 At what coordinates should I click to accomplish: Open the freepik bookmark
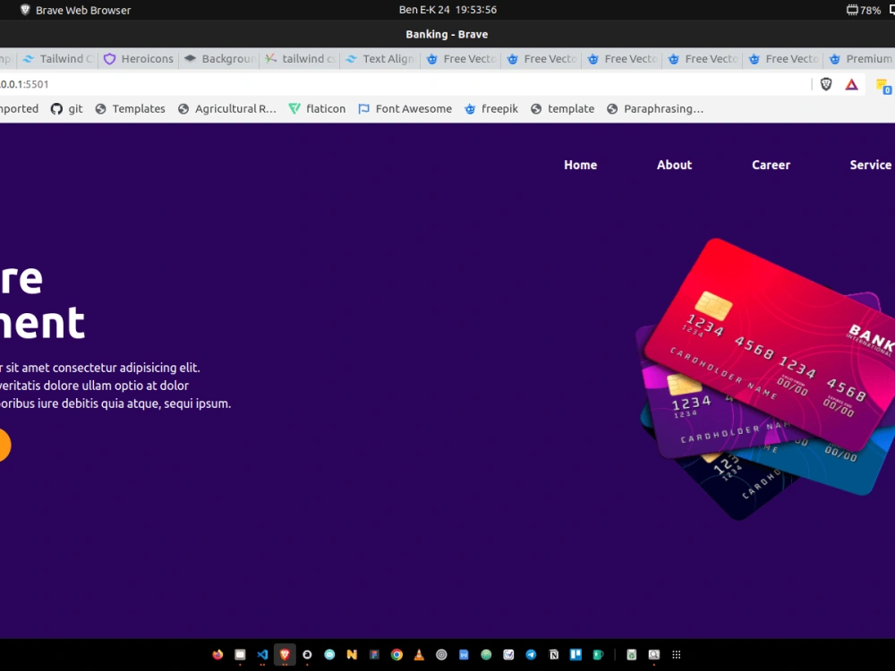(x=491, y=108)
